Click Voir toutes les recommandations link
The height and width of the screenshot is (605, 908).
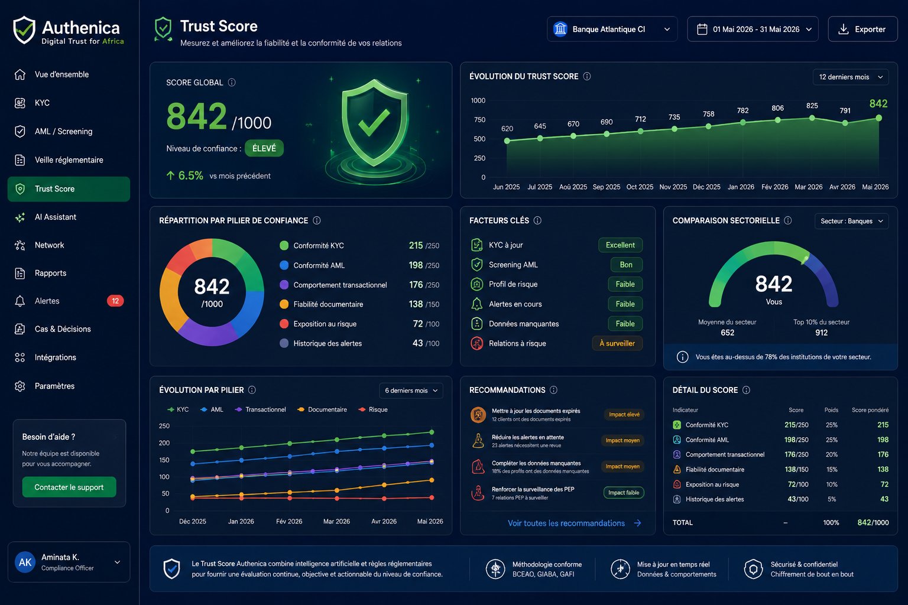point(574,523)
